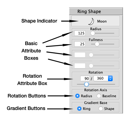This screenshot has width=127, height=120.
Task: Select the Radius rotation axis radio button
Action: tap(77, 96)
